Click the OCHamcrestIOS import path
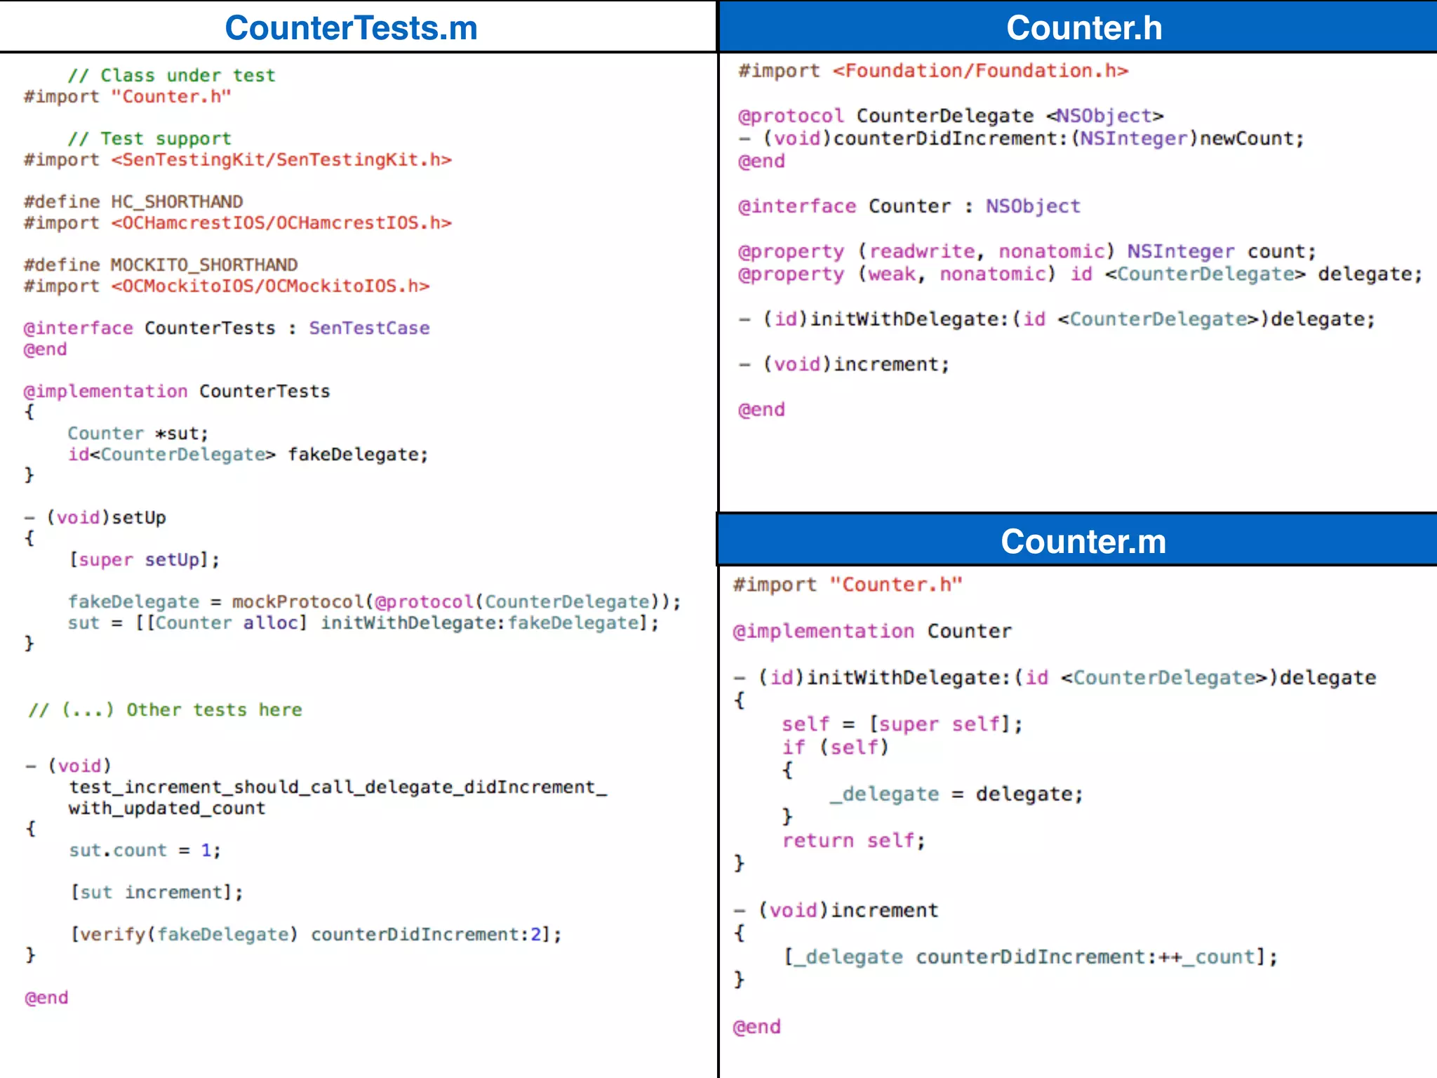This screenshot has height=1078, width=1437. 281,223
